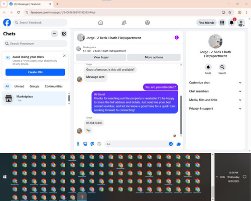Open the taskbar notification center icon
The width and height of the screenshot is (251, 201).
tap(244, 177)
